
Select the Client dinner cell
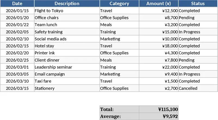(67, 60)
